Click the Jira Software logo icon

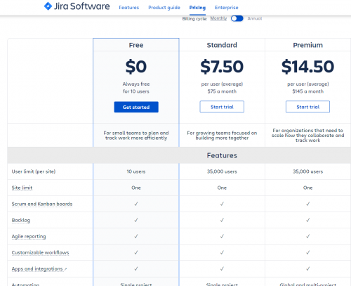48,6
